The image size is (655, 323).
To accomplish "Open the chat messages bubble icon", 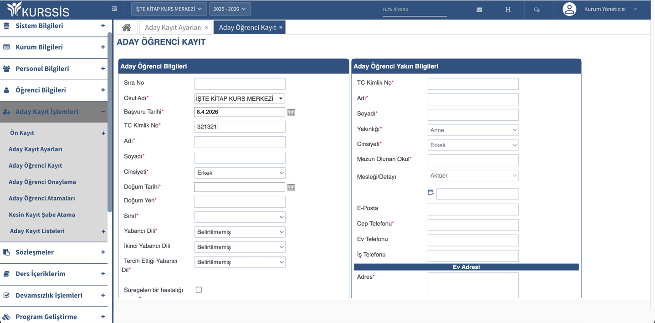I will [x=537, y=9].
